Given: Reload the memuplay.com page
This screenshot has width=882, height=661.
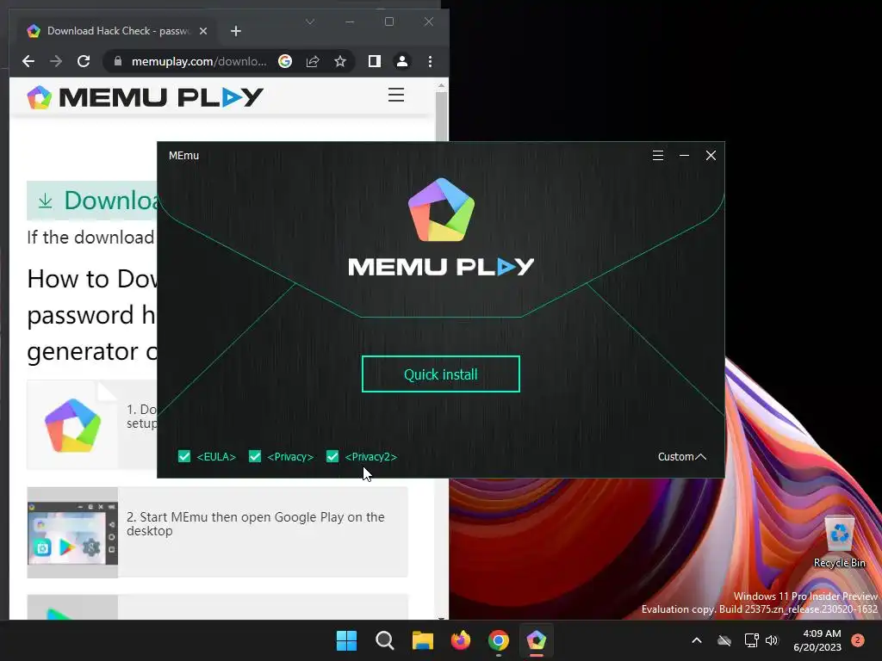Looking at the screenshot, I should (84, 61).
